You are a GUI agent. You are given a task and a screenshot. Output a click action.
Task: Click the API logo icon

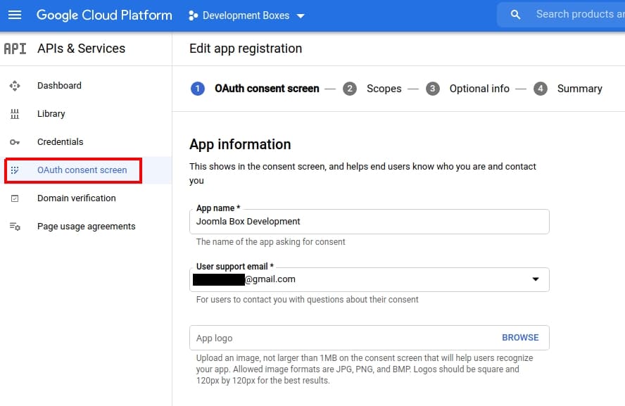15,49
